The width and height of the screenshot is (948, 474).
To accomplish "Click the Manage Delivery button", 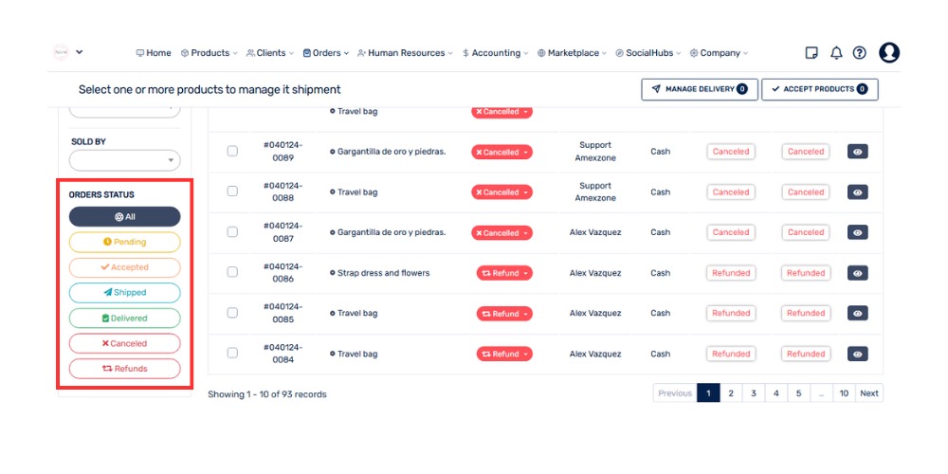I will [x=699, y=89].
